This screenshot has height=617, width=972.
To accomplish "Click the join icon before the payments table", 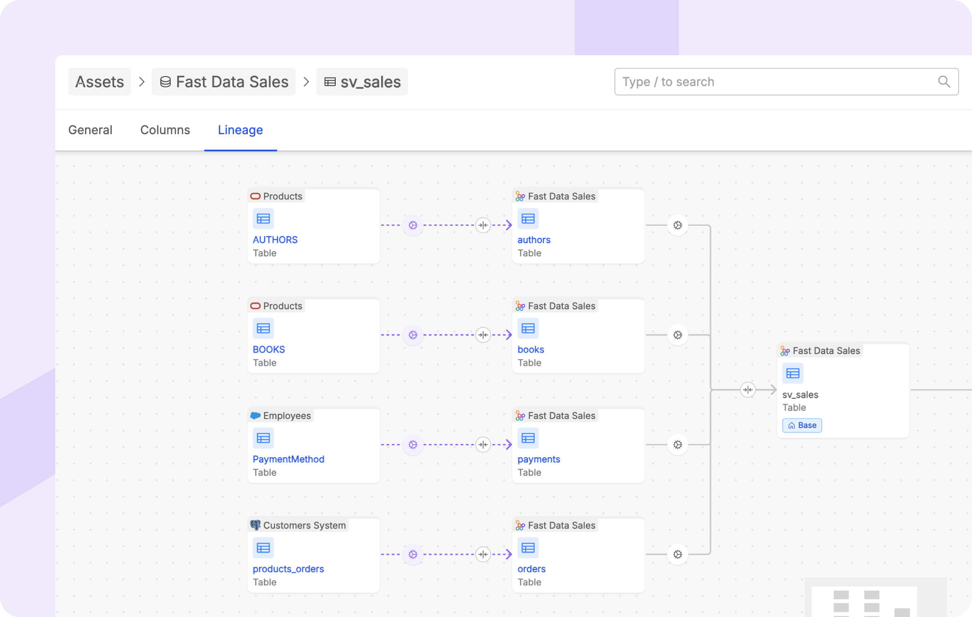I will 483,444.
